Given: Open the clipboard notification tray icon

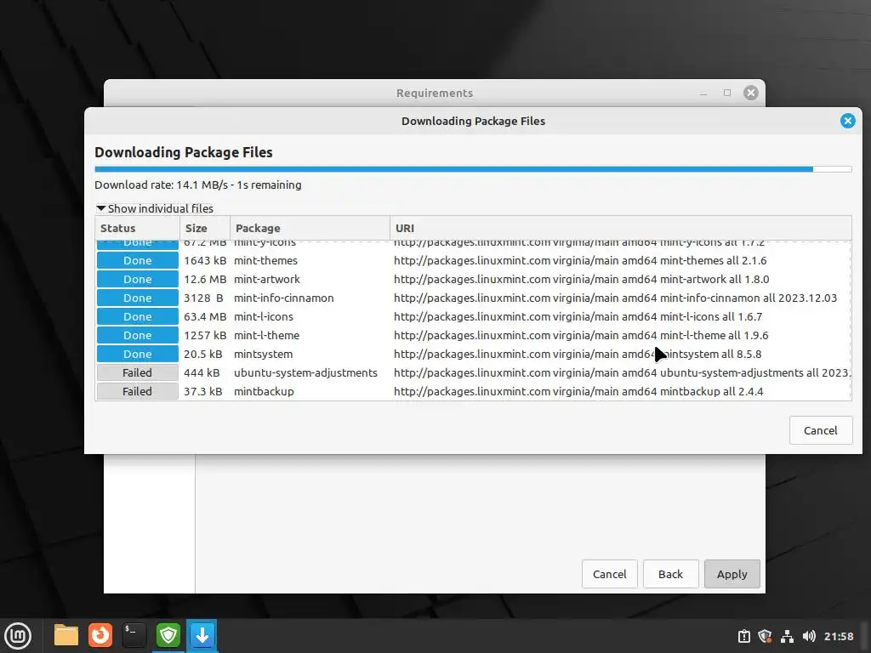Looking at the screenshot, I should coord(743,636).
